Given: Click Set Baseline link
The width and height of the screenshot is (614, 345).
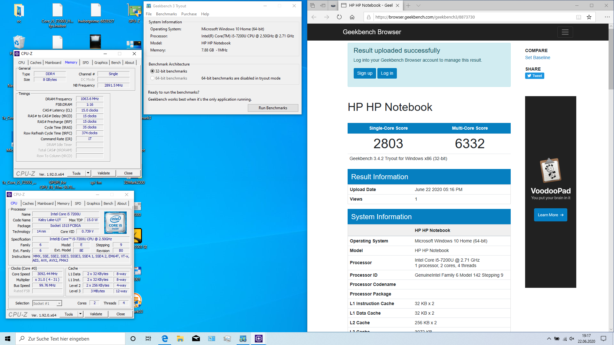Looking at the screenshot, I should coord(538,57).
